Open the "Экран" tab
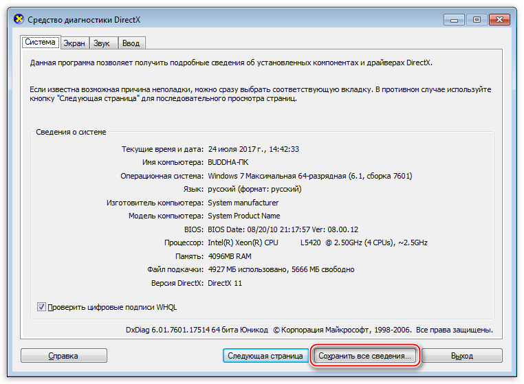 74,43
